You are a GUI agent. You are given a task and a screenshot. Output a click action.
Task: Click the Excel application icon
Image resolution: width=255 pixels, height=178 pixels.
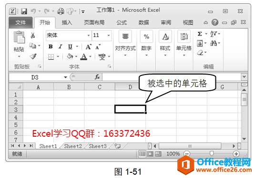(12, 11)
